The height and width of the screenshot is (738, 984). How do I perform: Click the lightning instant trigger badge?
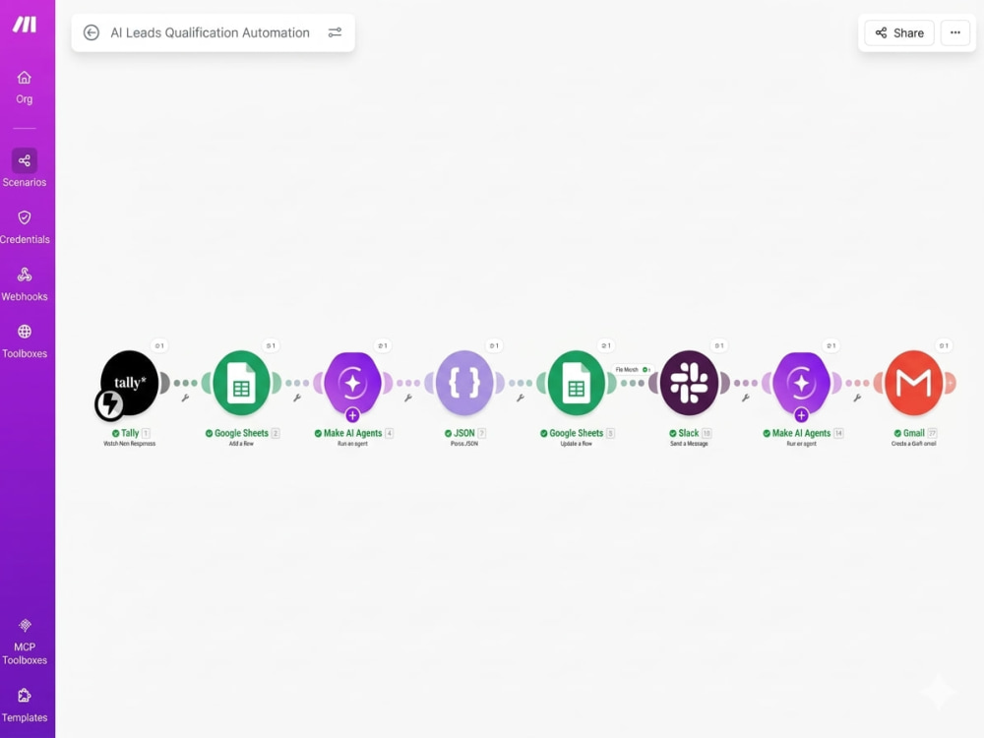click(x=110, y=404)
